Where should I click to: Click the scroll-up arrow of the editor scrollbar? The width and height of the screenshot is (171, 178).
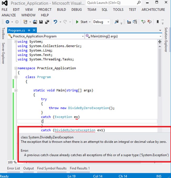160,46
